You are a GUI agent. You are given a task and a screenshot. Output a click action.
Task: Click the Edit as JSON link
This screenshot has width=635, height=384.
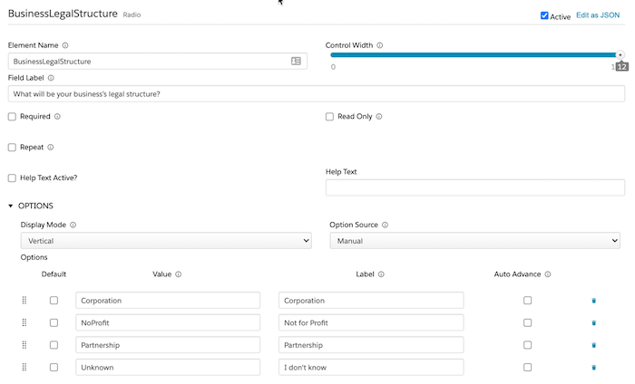tap(600, 16)
